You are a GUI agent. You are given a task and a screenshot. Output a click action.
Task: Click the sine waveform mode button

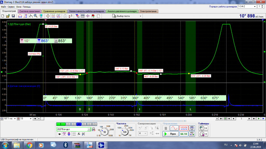point(174,128)
